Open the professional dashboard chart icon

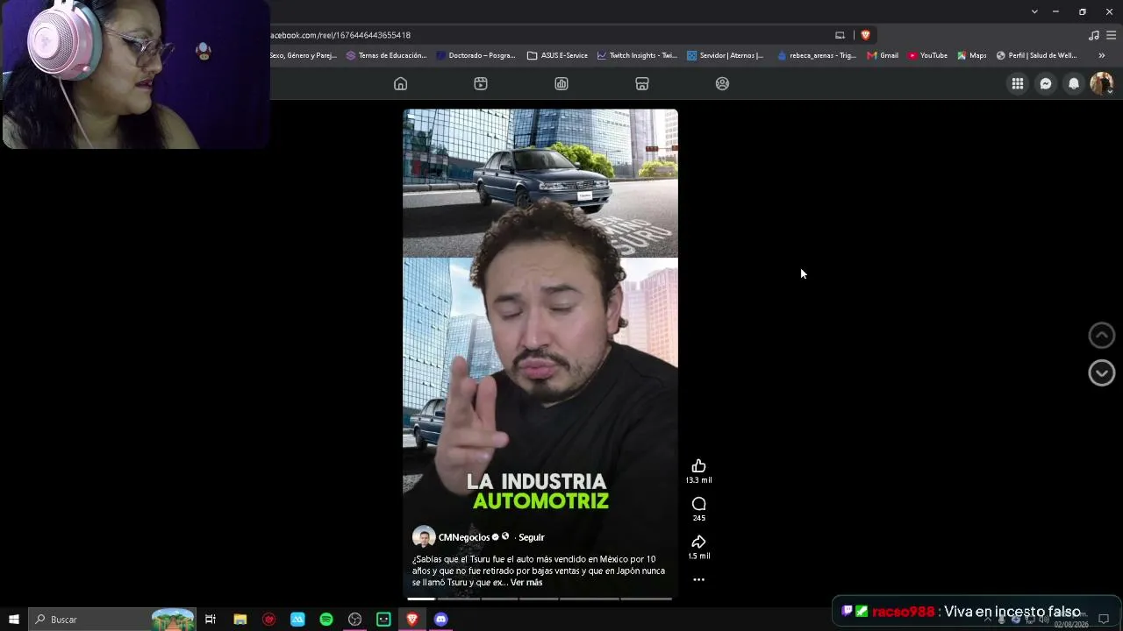pos(561,83)
